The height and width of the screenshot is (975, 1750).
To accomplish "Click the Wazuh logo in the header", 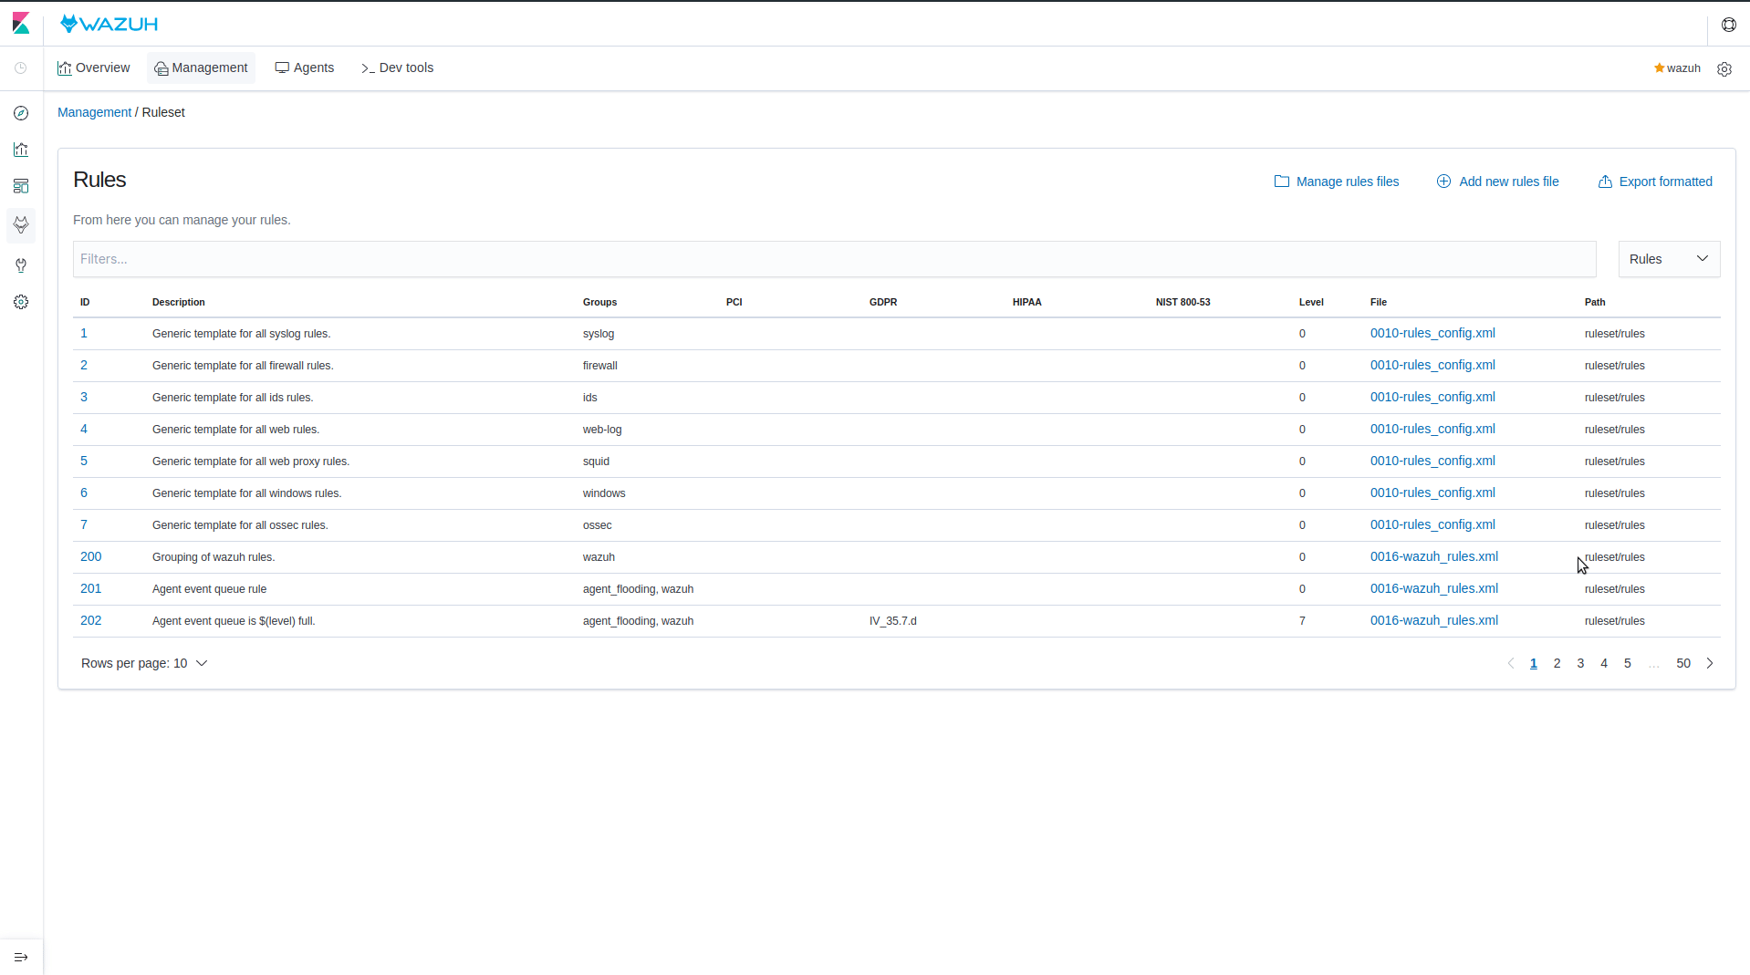I will (x=108, y=23).
